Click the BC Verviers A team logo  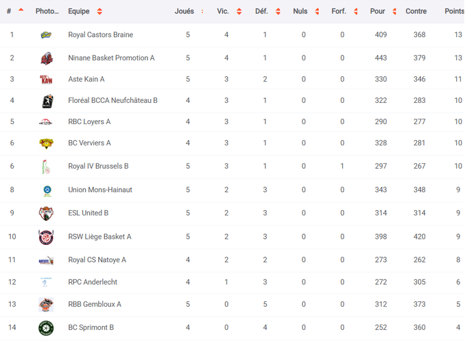46,143
